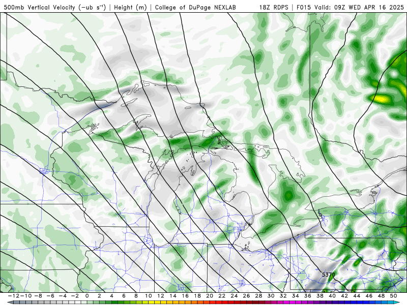Click the '0' value on the color scale
Screen dimensions: 407x305
tap(87, 296)
